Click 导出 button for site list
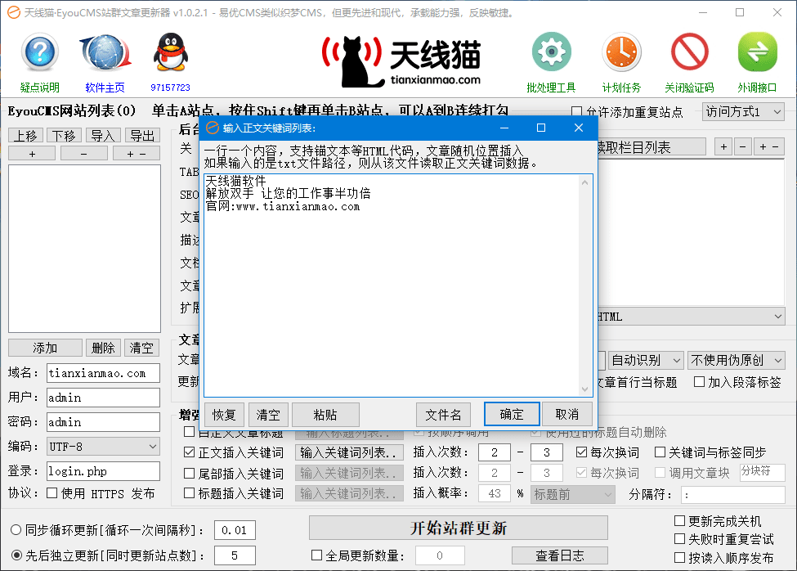Viewport: 797px width, 571px height. tap(142, 135)
